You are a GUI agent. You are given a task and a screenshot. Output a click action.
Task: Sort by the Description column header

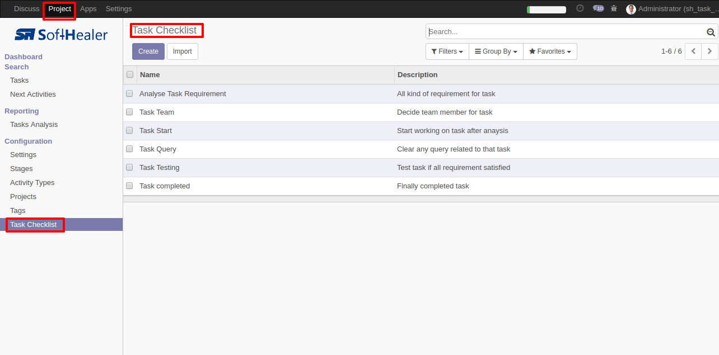(x=557, y=75)
